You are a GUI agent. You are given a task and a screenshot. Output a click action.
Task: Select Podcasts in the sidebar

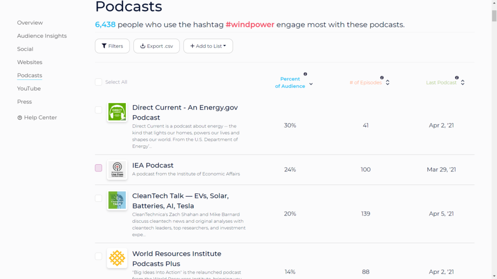(x=30, y=75)
